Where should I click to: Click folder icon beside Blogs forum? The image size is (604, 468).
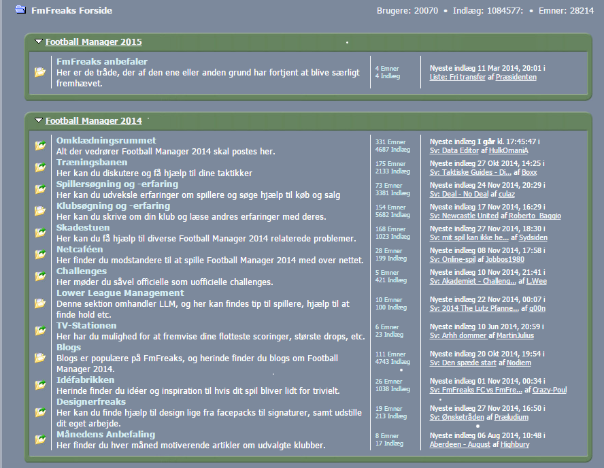pyautogui.click(x=40, y=358)
